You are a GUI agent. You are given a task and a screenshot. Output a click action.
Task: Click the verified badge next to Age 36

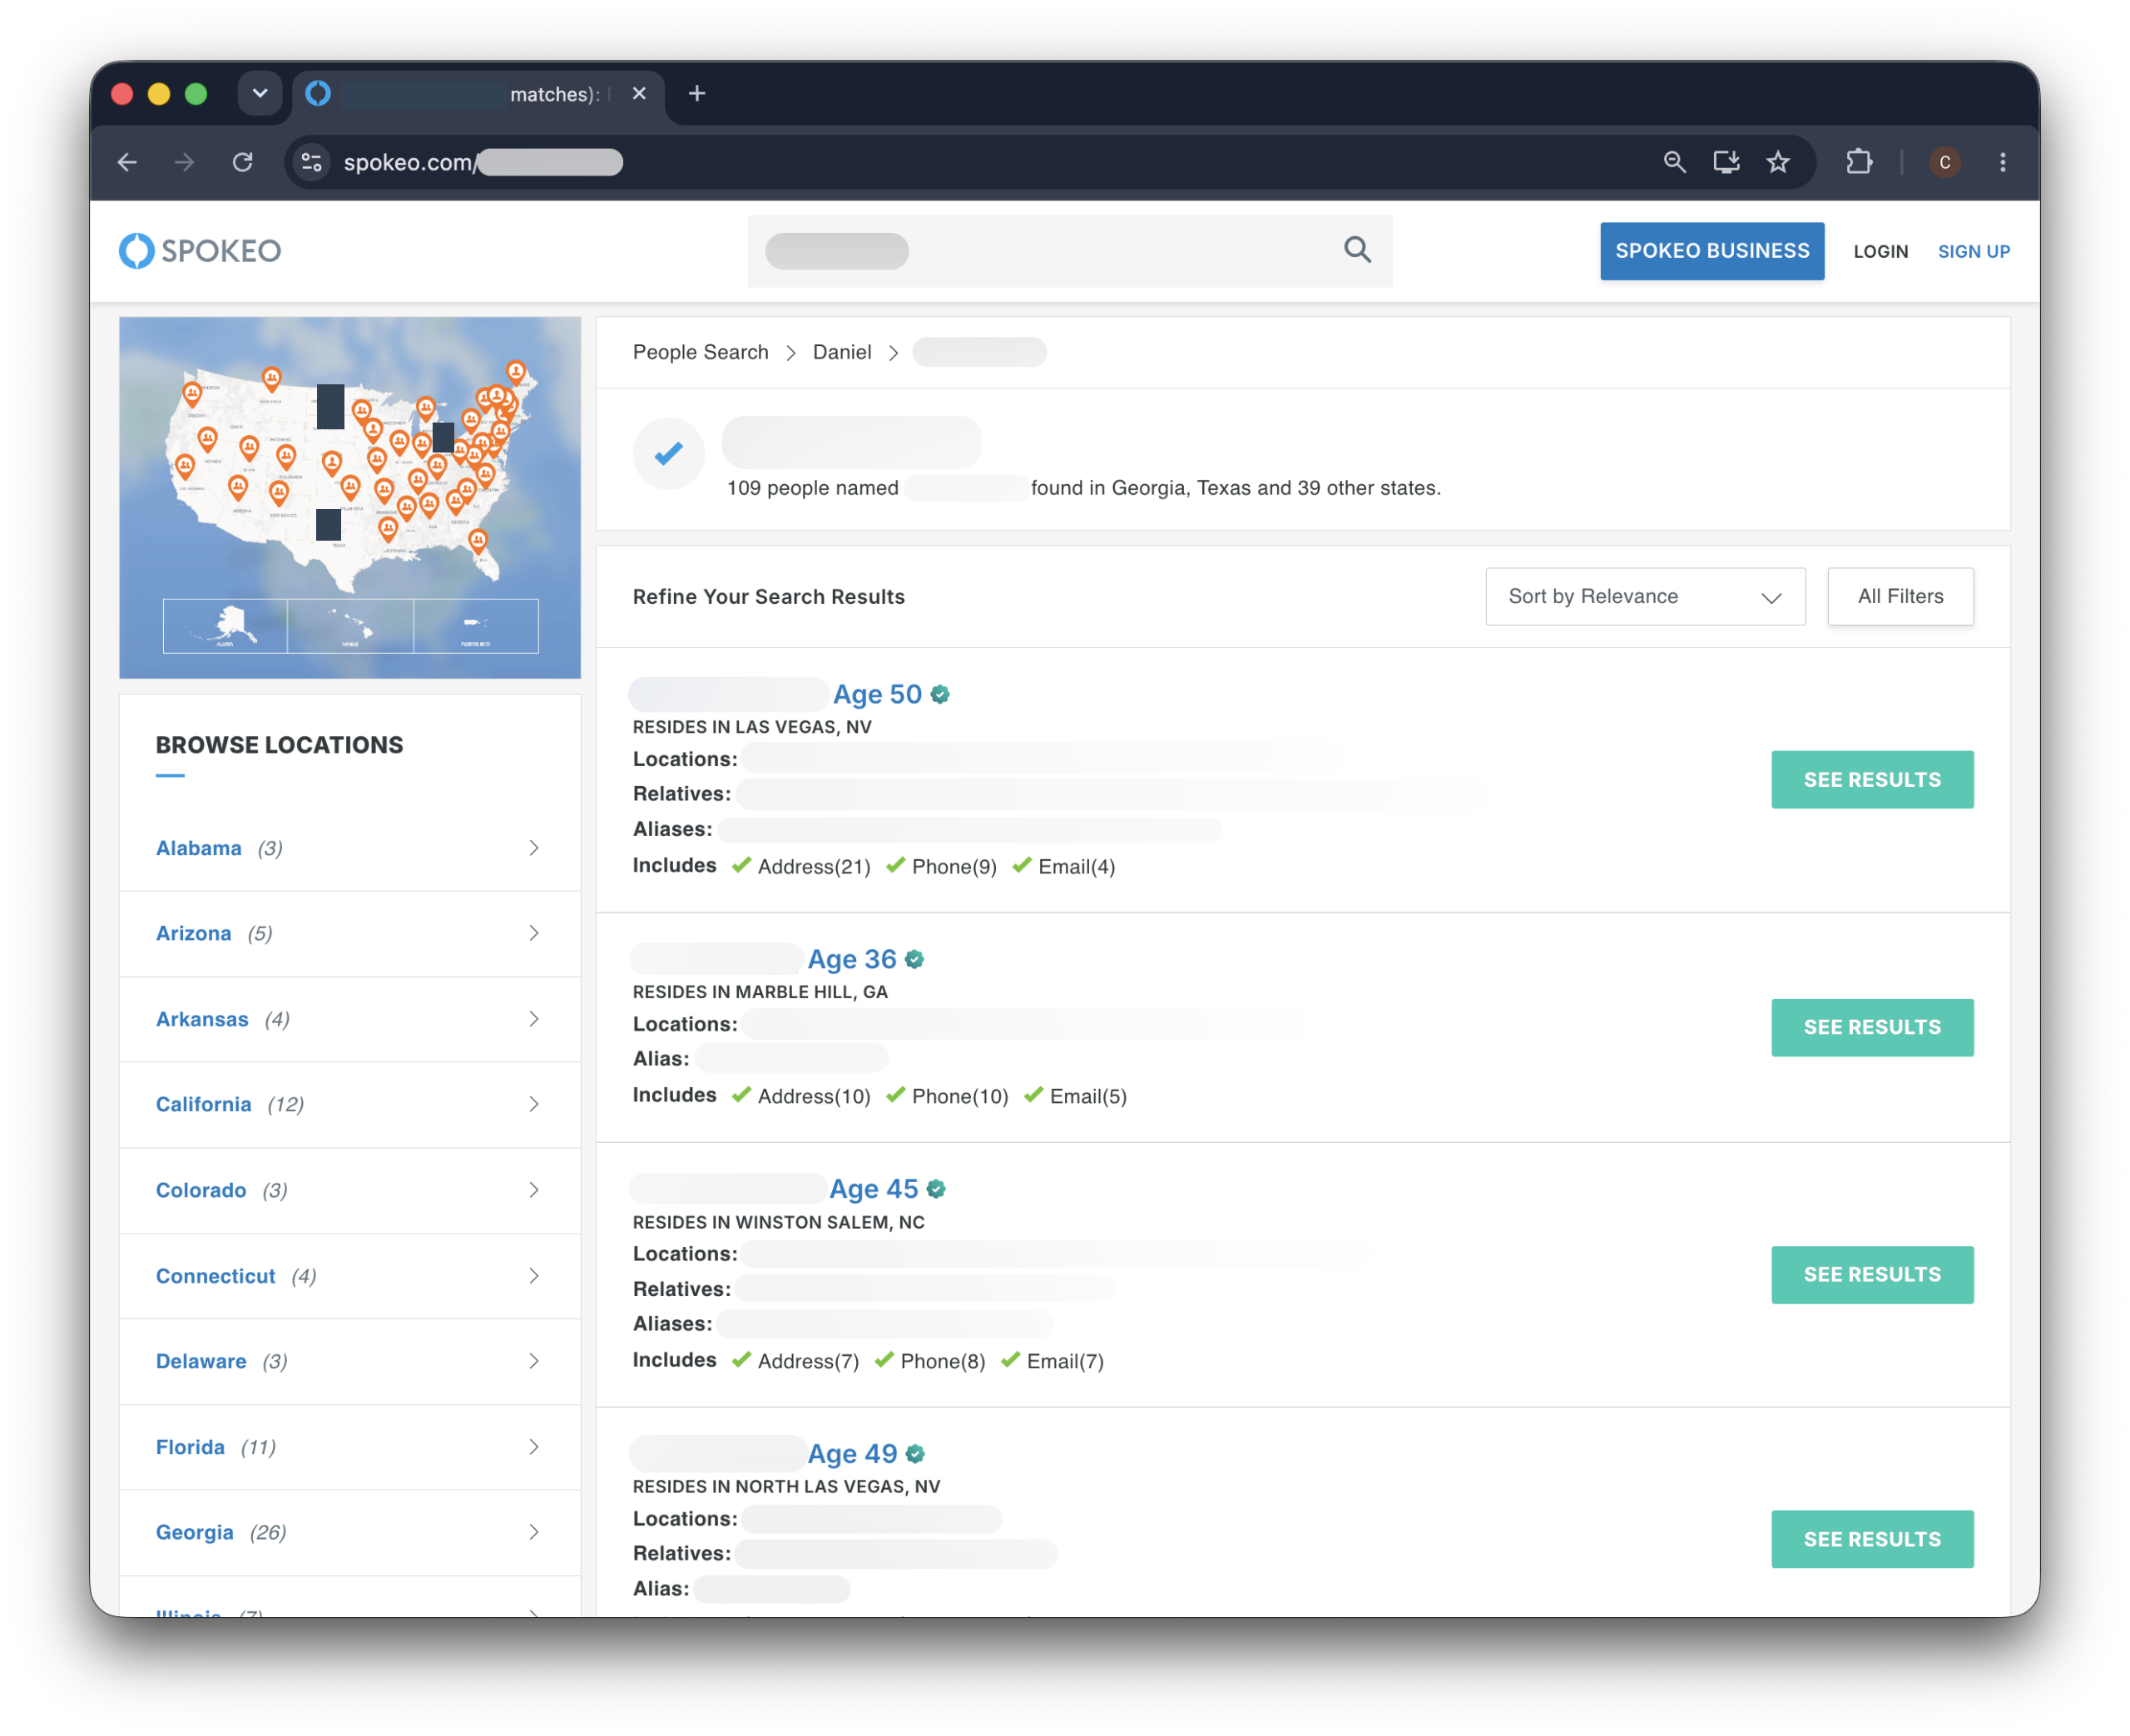pyautogui.click(x=914, y=959)
